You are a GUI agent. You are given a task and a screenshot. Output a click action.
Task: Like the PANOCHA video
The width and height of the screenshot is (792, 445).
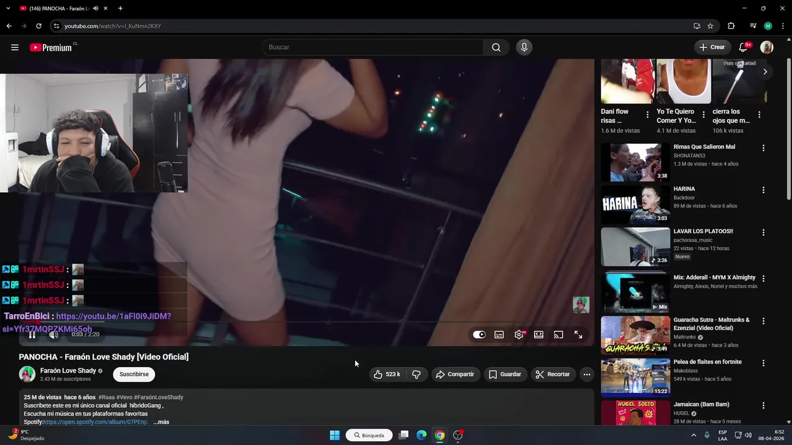click(x=387, y=375)
